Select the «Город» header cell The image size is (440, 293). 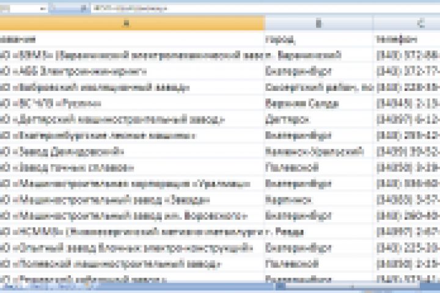click(x=319, y=39)
